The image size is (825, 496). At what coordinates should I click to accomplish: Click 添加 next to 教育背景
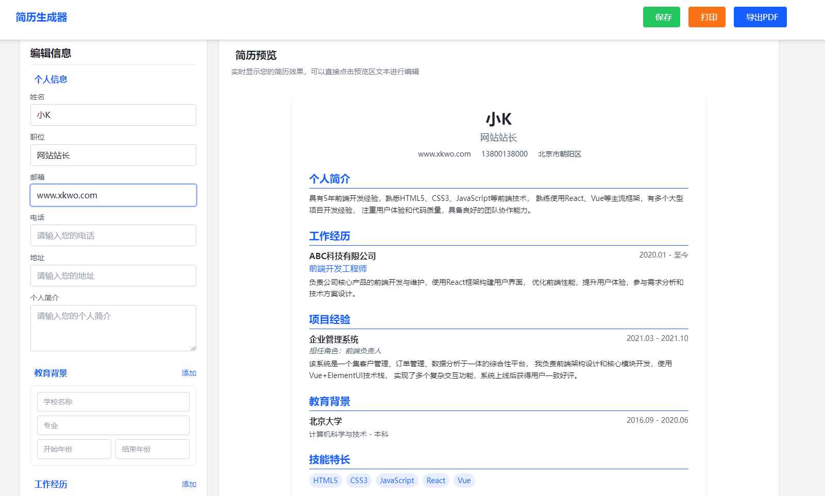tap(189, 373)
